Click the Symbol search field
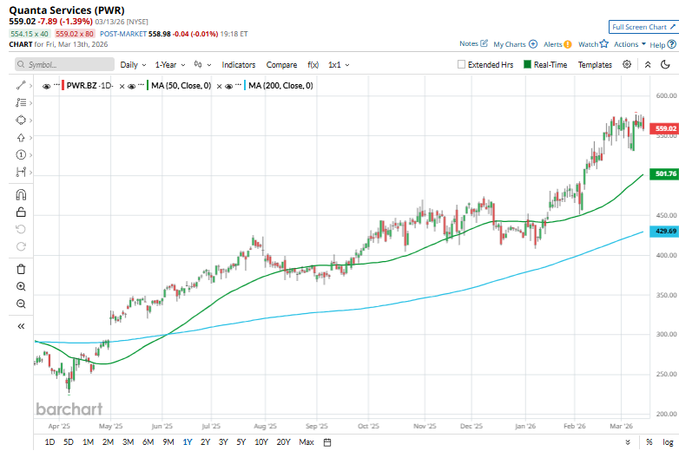Viewport: 679px width, 451px height. pyautogui.click(x=64, y=65)
